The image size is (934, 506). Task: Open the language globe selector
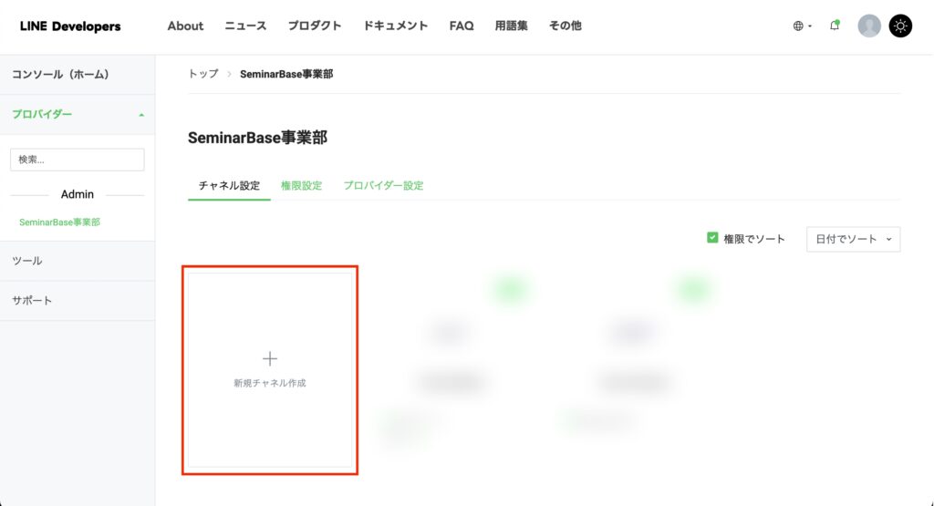click(802, 26)
